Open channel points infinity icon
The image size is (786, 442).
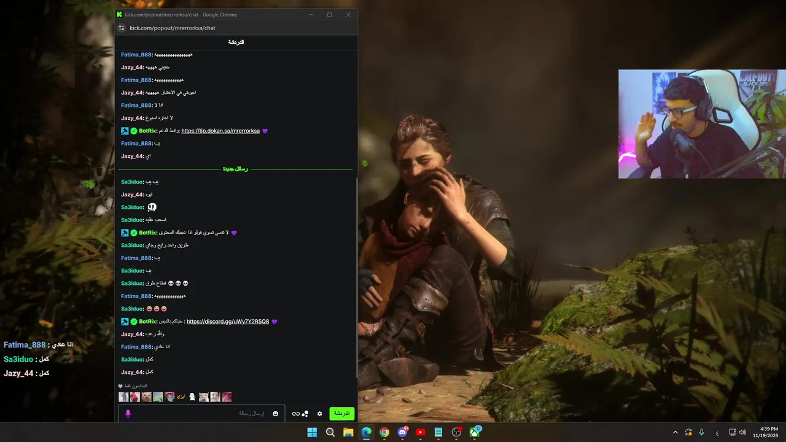click(x=295, y=414)
